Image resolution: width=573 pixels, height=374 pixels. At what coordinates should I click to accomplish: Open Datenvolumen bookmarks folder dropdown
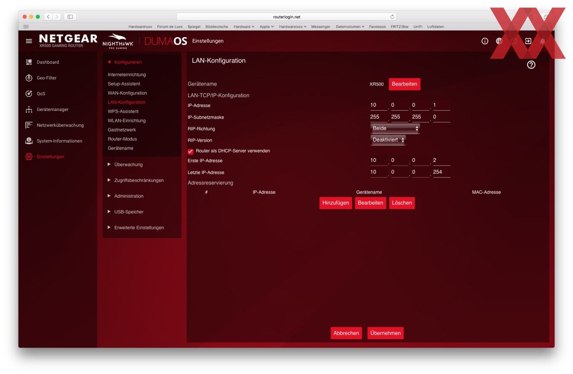point(350,27)
